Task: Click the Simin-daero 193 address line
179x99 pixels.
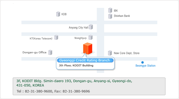Action: coord(74,81)
